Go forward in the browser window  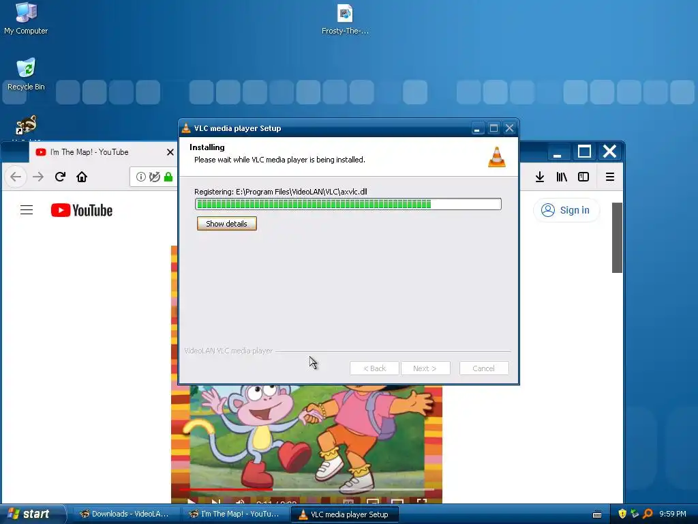[38, 177]
